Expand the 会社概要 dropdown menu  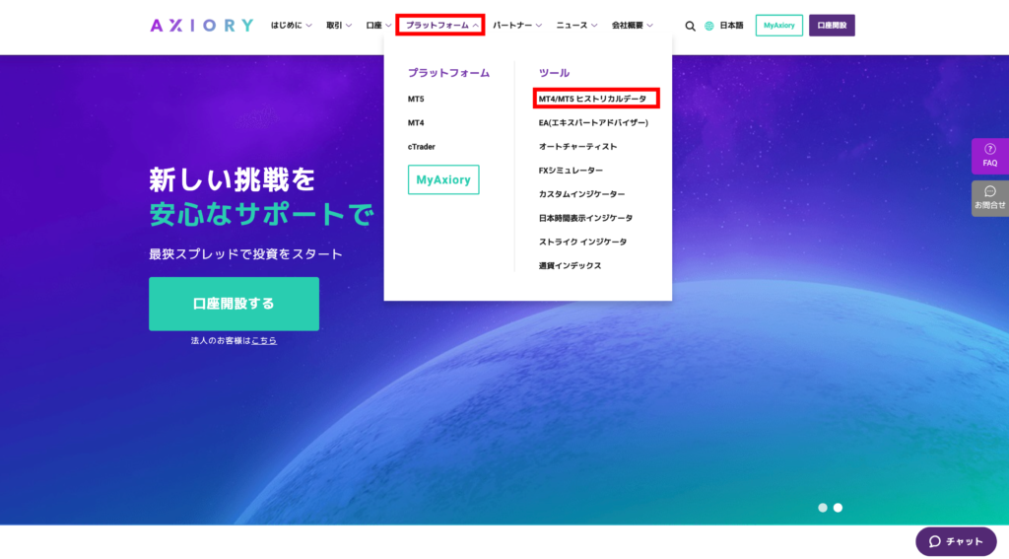pos(632,25)
